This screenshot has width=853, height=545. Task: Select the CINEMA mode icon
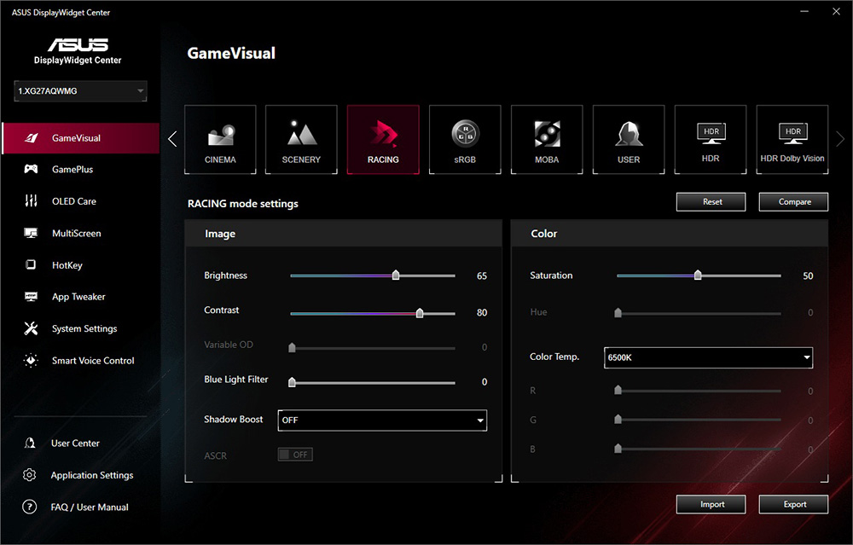click(220, 140)
